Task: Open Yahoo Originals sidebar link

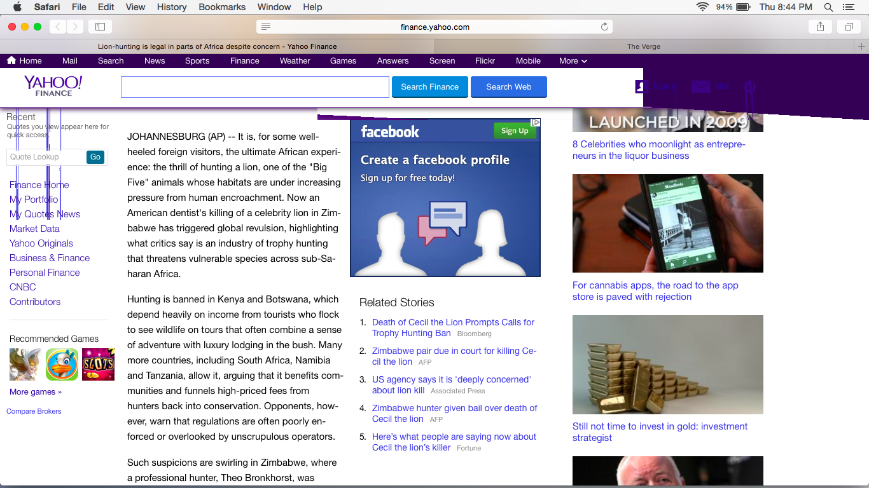Action: pyautogui.click(x=41, y=243)
